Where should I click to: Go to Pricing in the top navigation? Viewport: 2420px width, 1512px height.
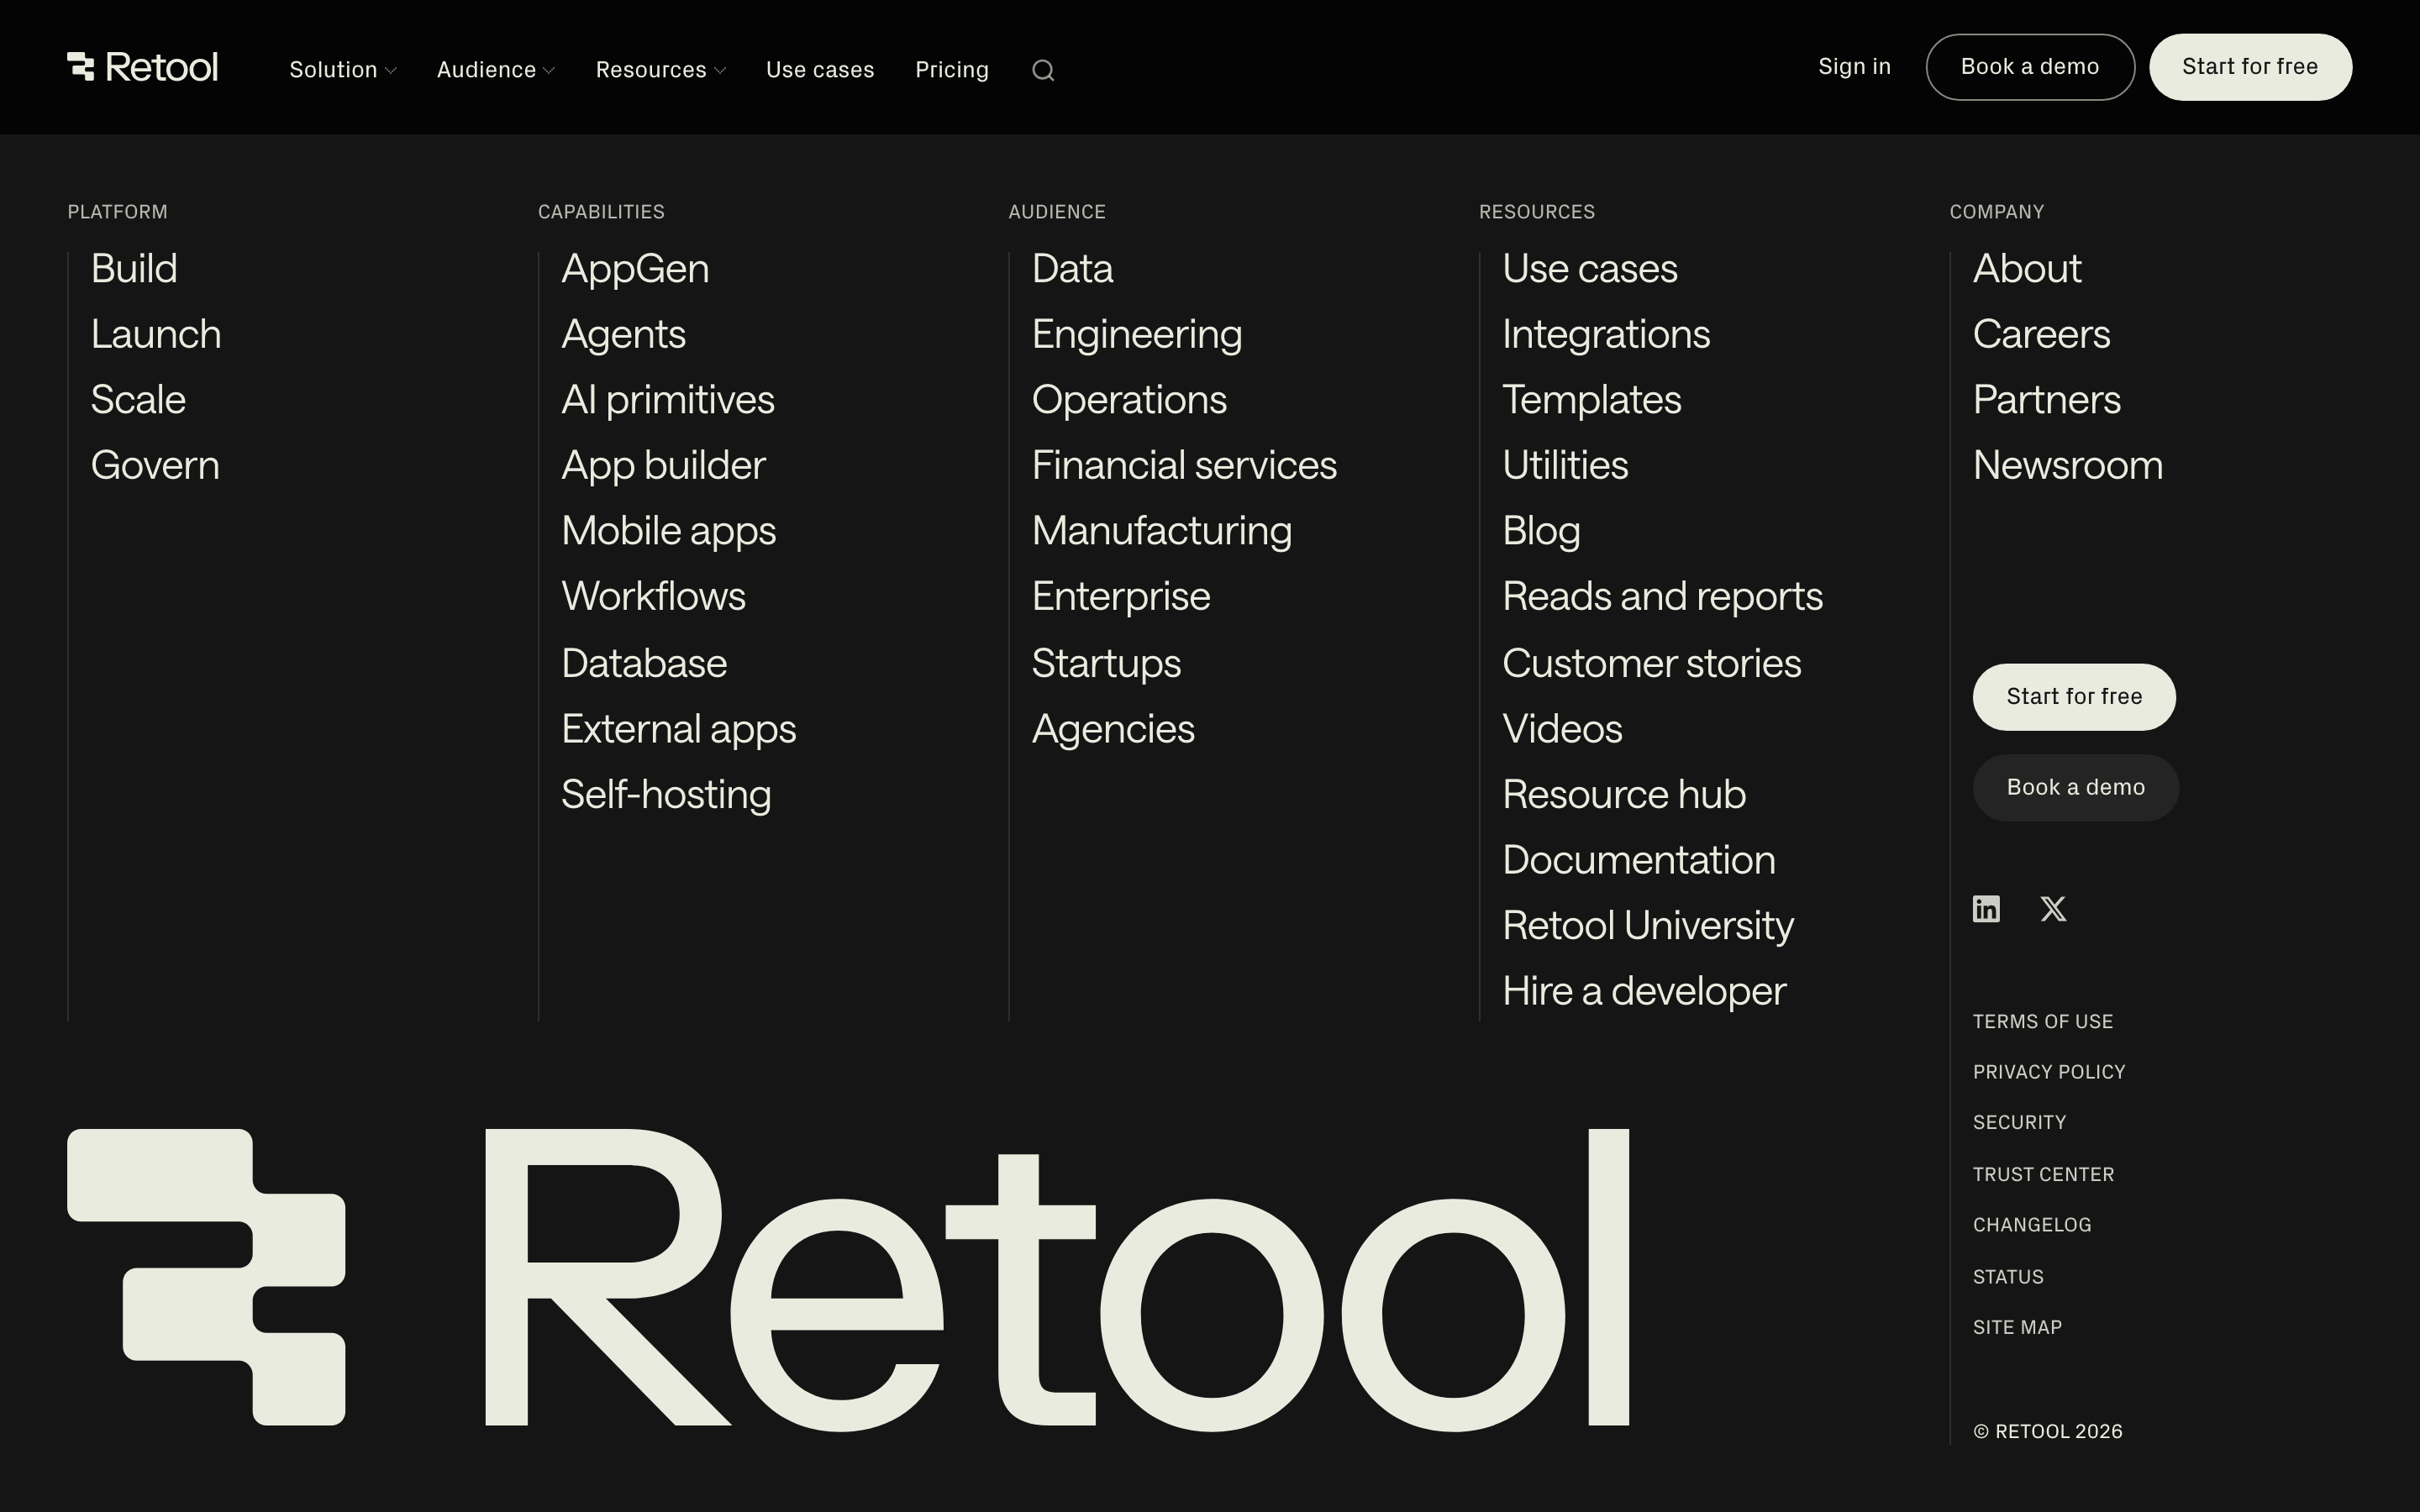click(952, 70)
